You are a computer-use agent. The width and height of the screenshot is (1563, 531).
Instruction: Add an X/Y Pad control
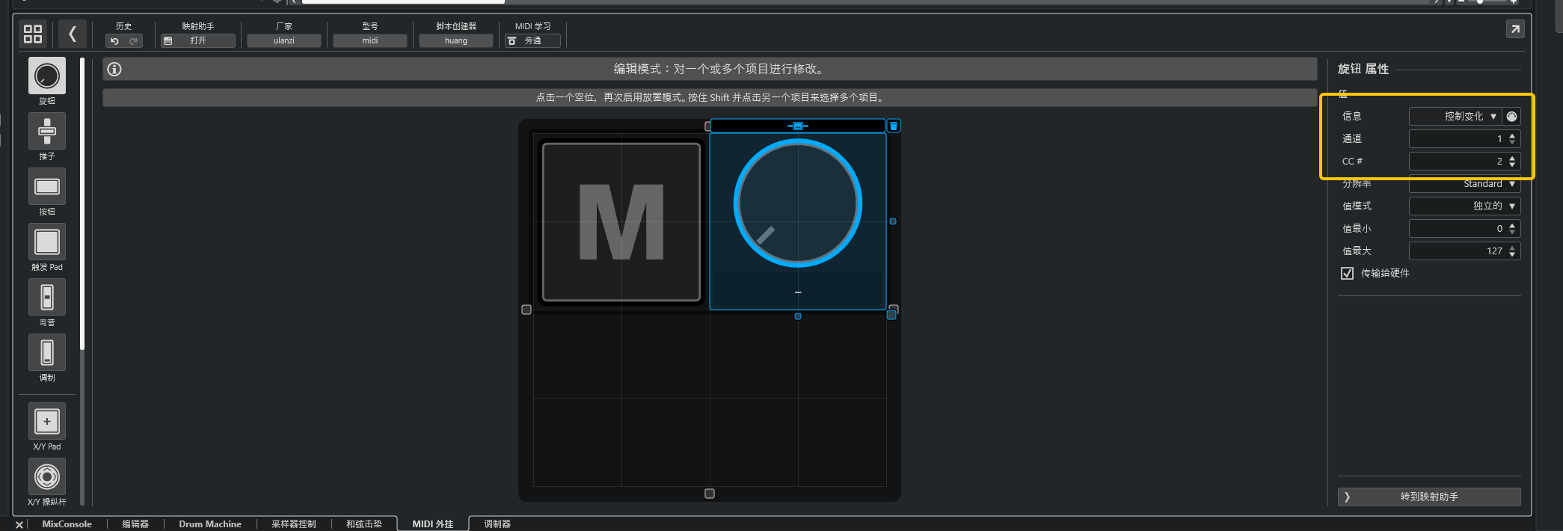pyautogui.click(x=47, y=422)
